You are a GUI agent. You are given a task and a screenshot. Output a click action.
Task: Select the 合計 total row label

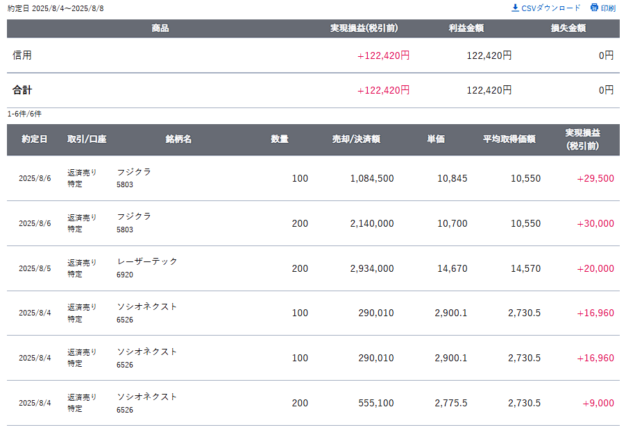(x=22, y=90)
